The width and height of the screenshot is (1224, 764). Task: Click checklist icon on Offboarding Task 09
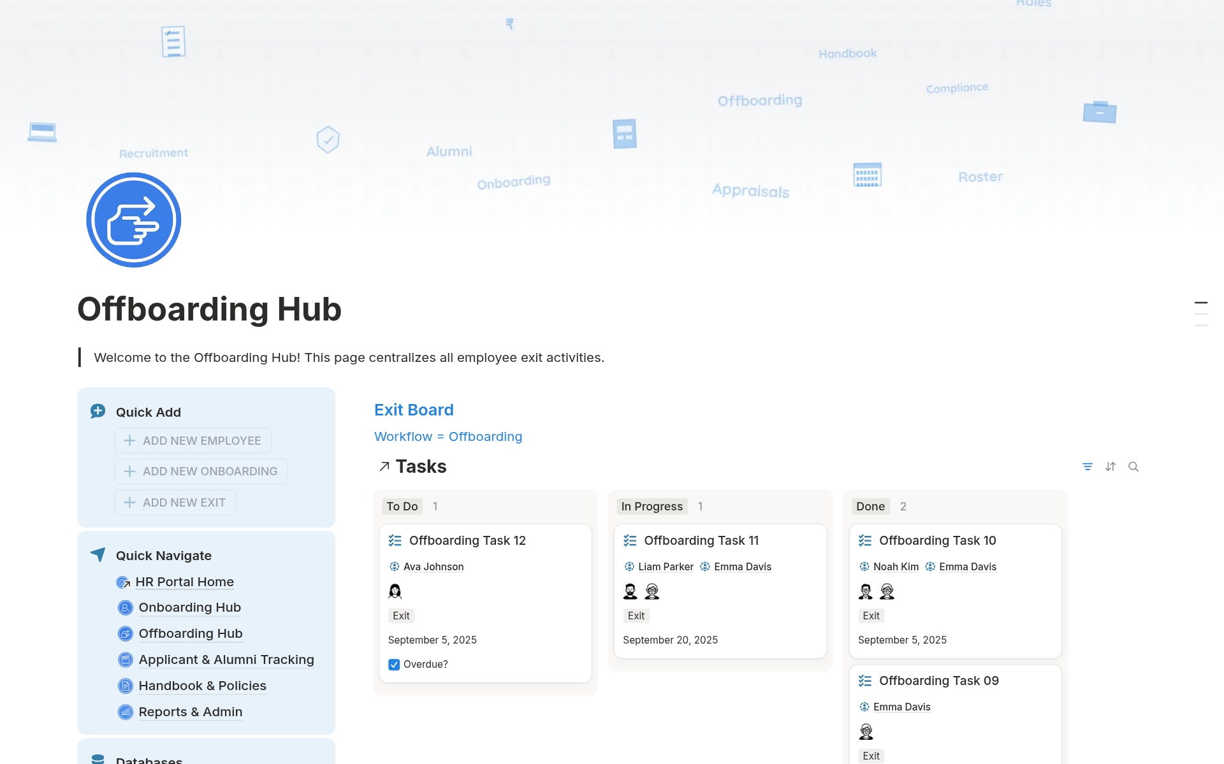tap(865, 681)
